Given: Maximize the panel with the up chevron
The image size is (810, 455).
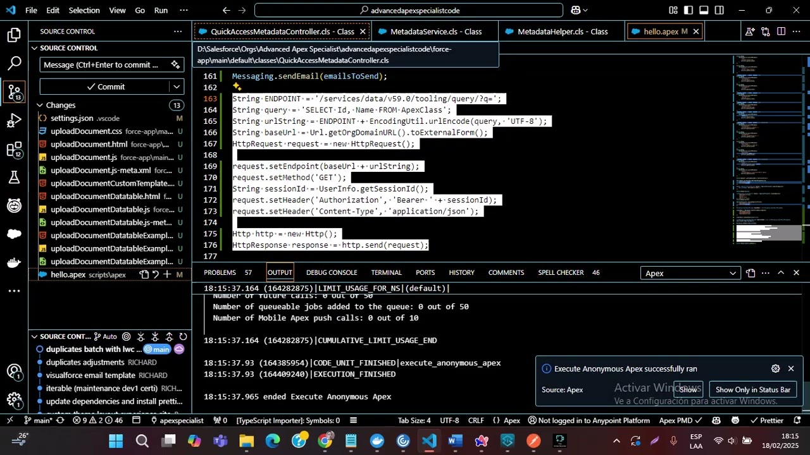Looking at the screenshot, I should [781, 273].
